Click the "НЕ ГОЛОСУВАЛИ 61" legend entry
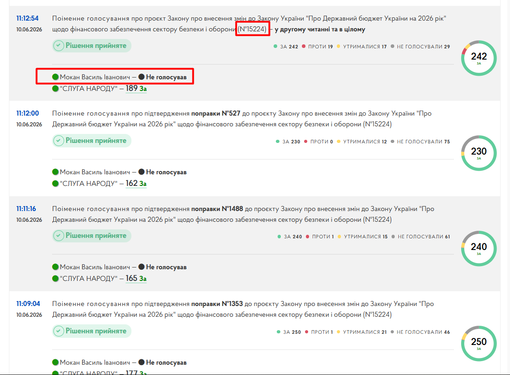This screenshot has width=510, height=375. (x=421, y=237)
